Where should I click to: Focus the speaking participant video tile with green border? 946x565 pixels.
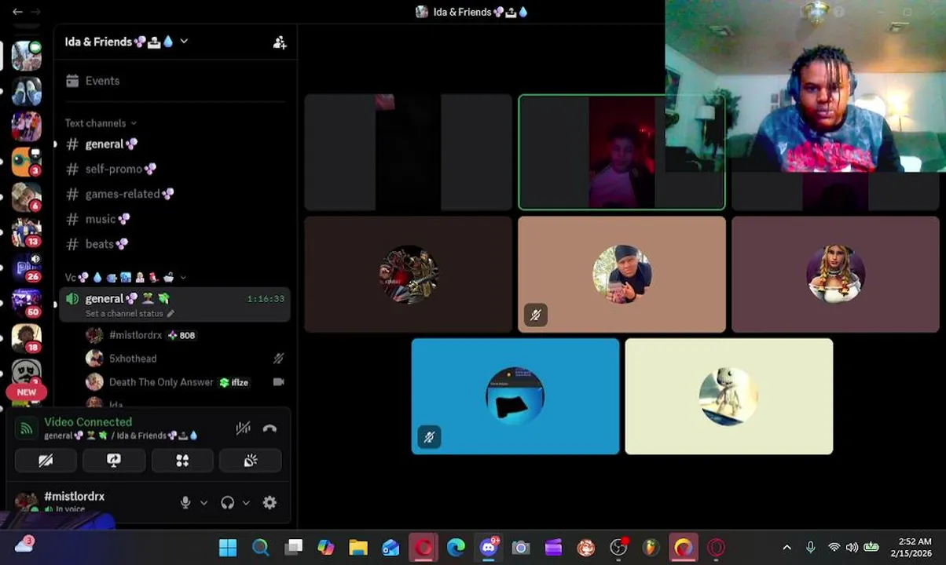tap(621, 152)
